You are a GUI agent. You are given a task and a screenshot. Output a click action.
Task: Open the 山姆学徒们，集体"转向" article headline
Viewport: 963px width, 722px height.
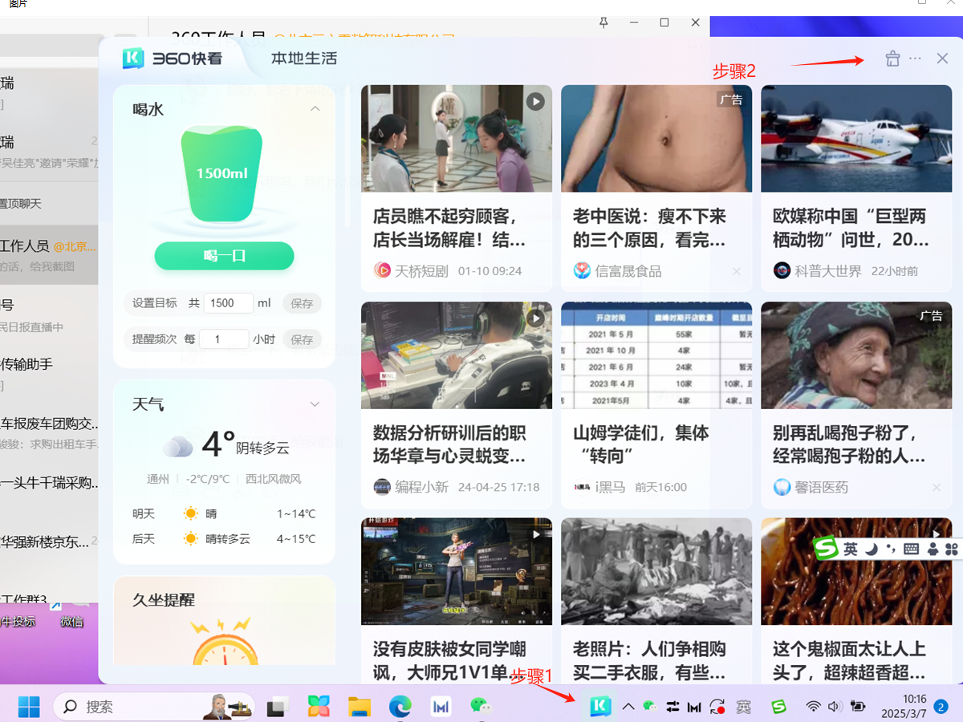(641, 444)
